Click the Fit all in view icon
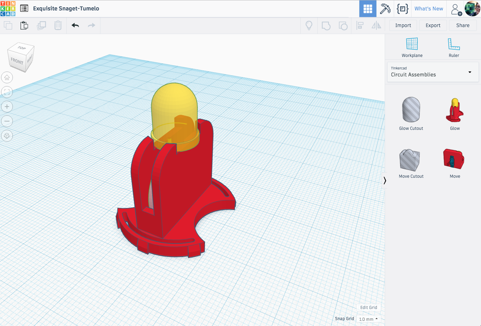Image resolution: width=481 pixels, height=326 pixels. click(x=7, y=92)
